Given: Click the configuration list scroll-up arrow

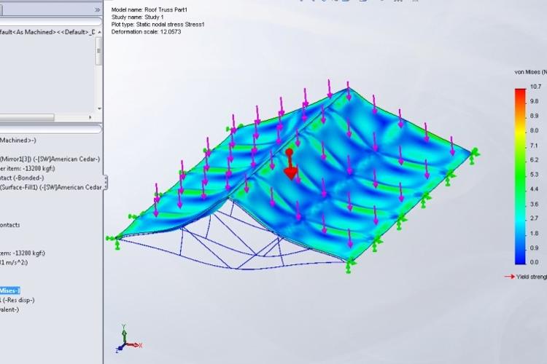Looking at the screenshot, I should tap(99, 32).
